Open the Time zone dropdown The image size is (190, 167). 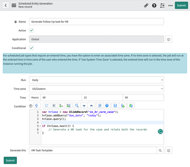[x=97, y=89]
